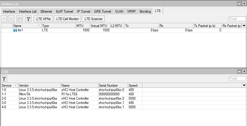Click the R11e-LTE6 name cell
The width and height of the screenshot is (247, 126).
click(x=79, y=94)
